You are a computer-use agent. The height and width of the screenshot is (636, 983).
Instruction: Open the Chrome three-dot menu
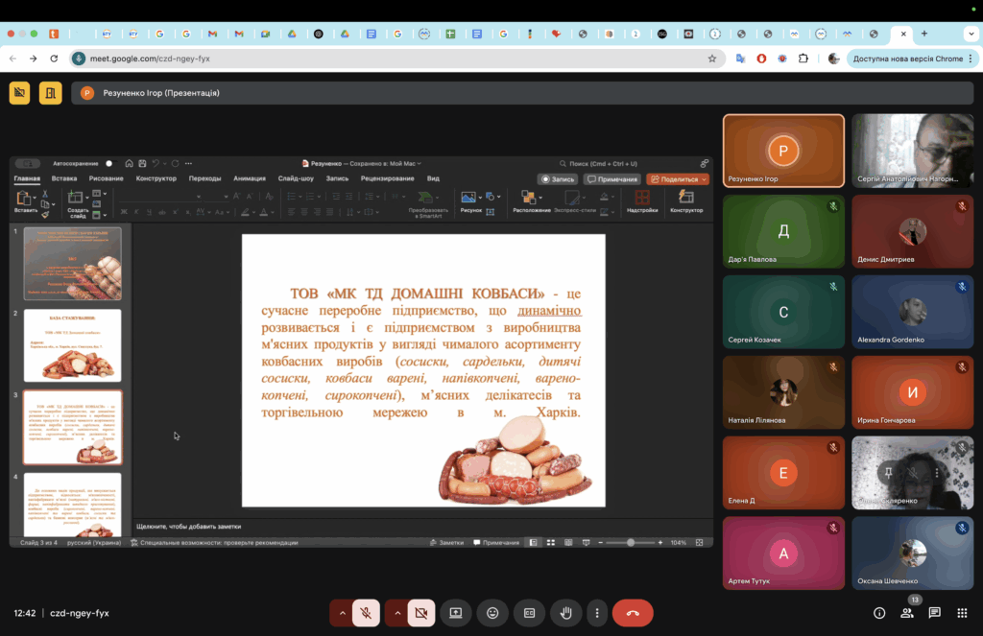coord(971,59)
